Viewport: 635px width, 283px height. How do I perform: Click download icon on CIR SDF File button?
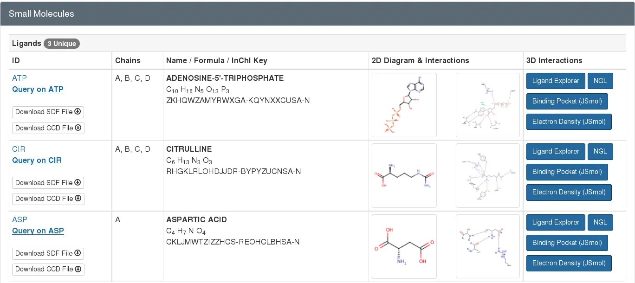pos(78,182)
